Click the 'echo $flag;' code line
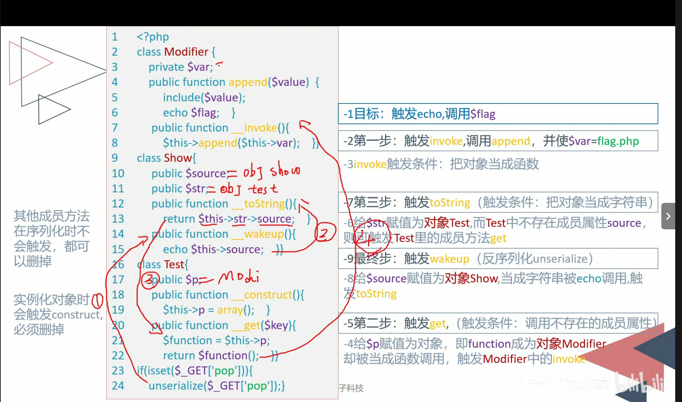 tap(199, 113)
